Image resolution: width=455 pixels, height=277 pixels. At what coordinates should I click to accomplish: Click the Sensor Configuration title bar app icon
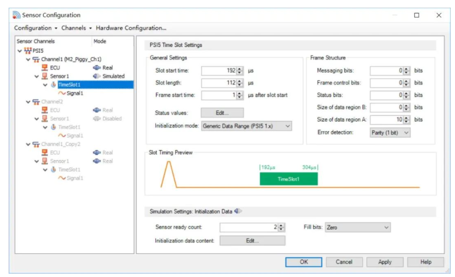pos(16,15)
